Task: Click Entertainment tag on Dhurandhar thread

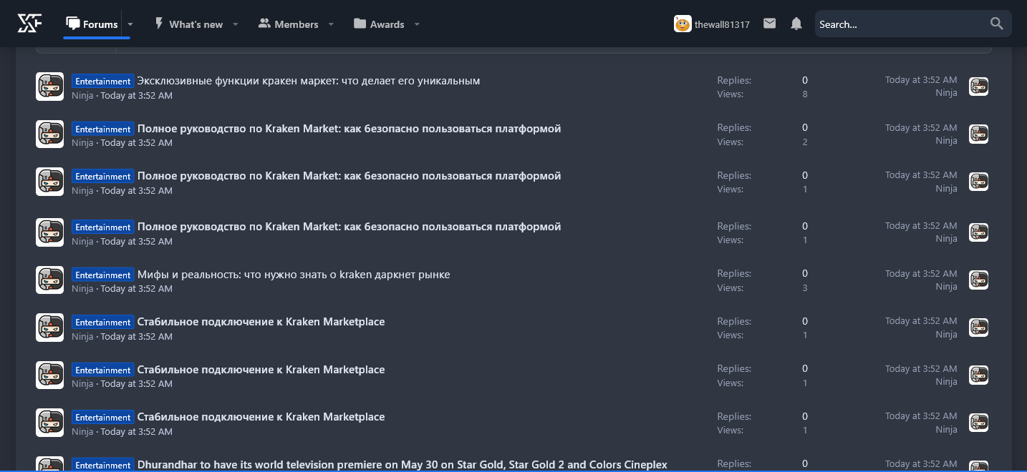Action: [x=102, y=465]
